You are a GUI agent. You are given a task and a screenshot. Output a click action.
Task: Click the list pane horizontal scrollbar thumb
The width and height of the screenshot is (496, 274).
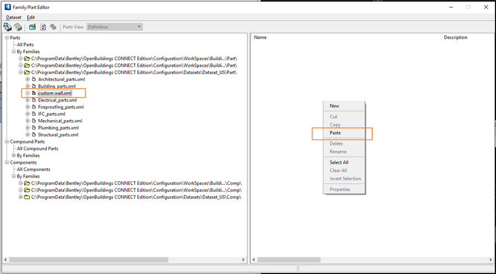click(x=289, y=260)
